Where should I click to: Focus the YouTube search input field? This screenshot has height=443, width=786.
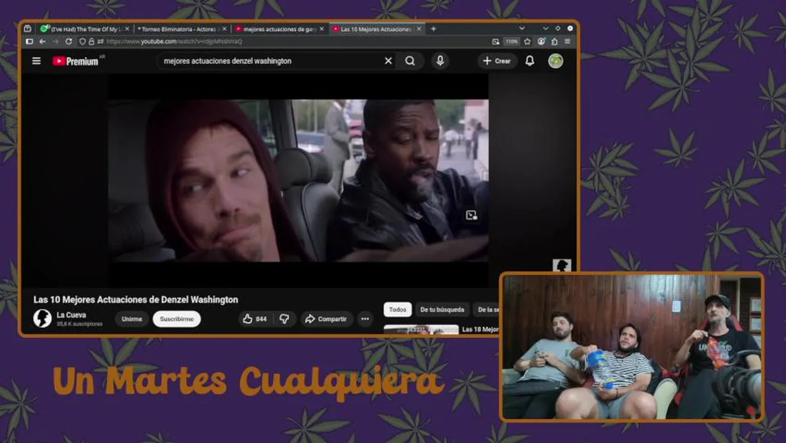271,61
